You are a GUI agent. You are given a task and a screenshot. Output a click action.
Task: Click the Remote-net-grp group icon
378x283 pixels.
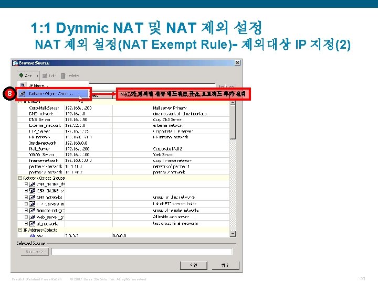[32, 210]
